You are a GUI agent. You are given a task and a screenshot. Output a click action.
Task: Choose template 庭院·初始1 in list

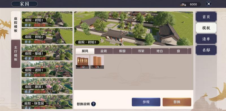click(x=47, y=19)
